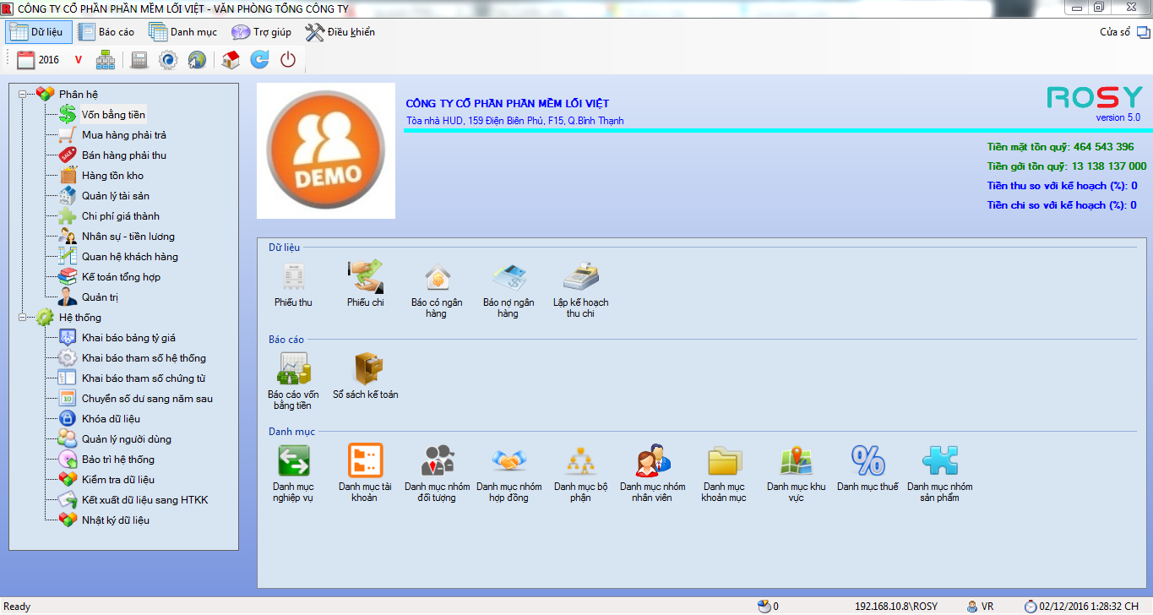Click the red power icon in toolbar

(288, 60)
